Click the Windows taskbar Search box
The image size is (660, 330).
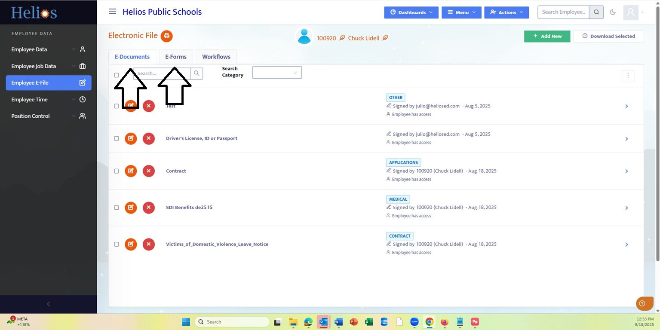tap(232, 322)
